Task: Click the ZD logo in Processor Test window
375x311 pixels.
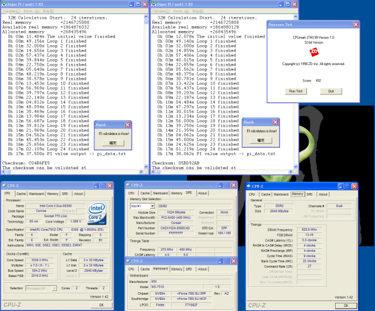Action: 314,52
